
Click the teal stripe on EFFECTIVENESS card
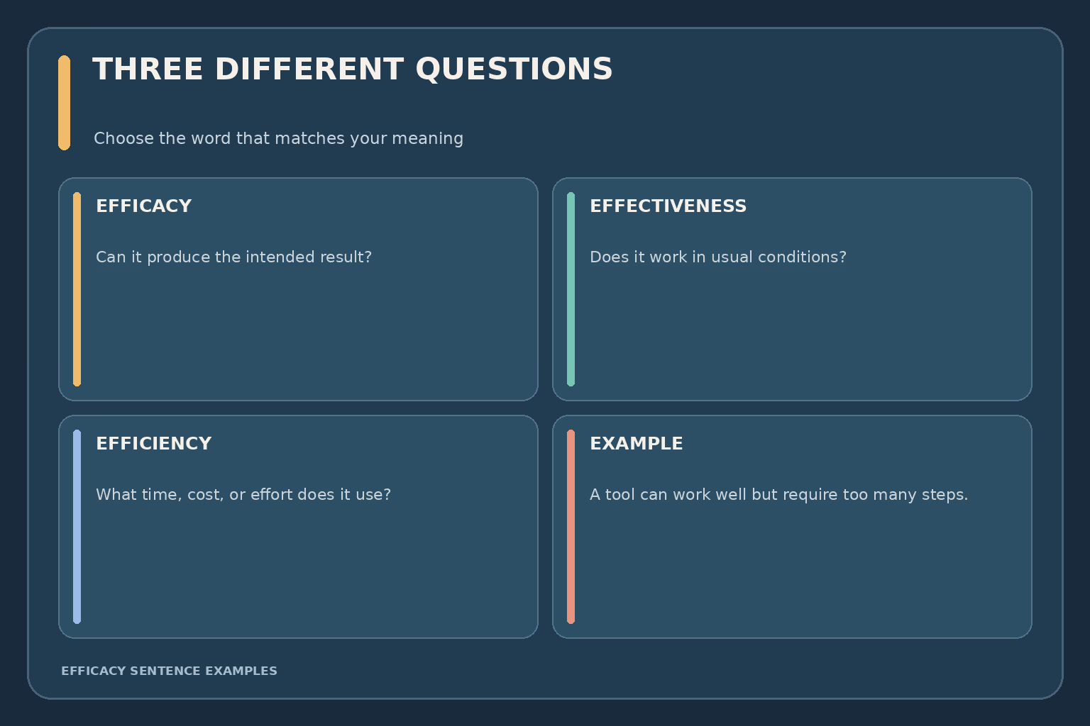click(x=571, y=289)
